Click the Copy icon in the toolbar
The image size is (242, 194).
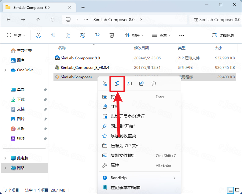tap(53, 35)
